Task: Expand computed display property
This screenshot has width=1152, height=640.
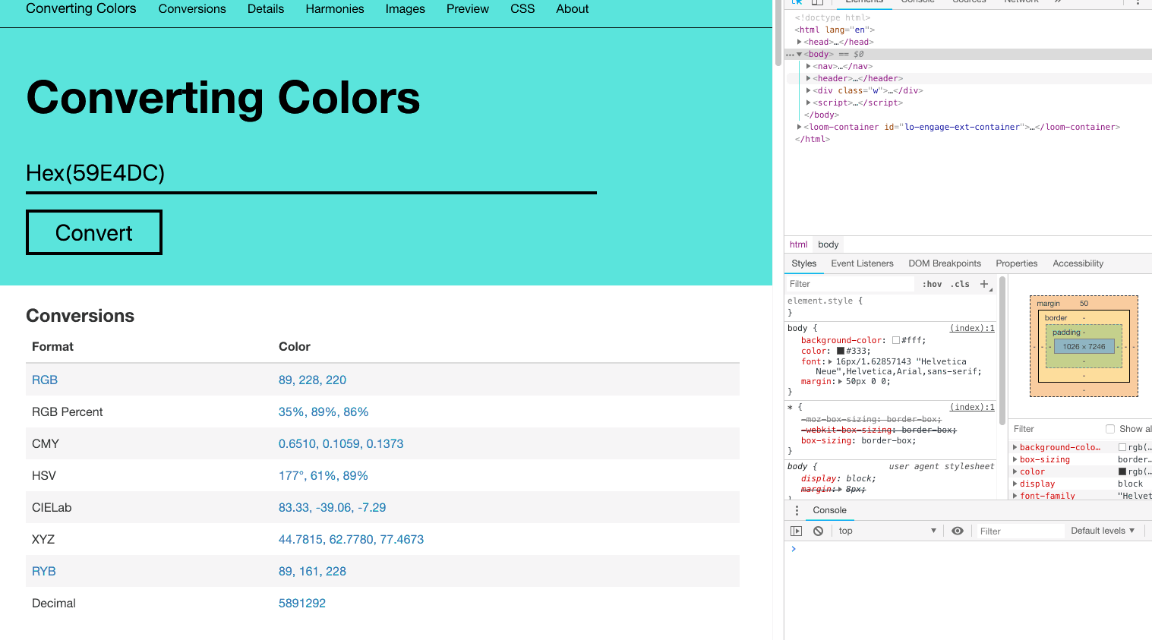Action: click(x=1015, y=484)
